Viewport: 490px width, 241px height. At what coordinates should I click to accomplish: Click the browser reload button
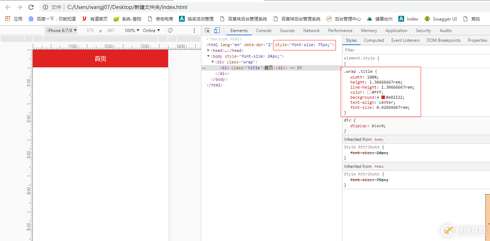pos(31,7)
